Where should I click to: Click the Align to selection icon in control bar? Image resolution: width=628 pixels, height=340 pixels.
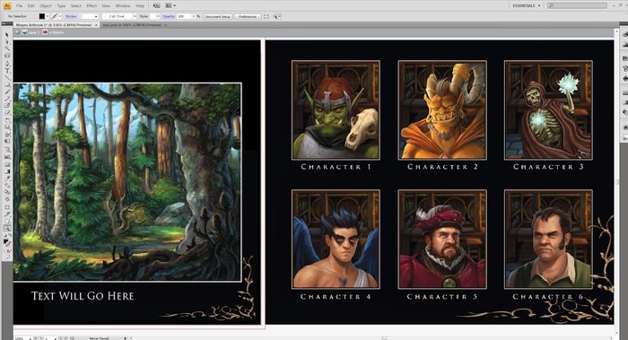[266, 16]
